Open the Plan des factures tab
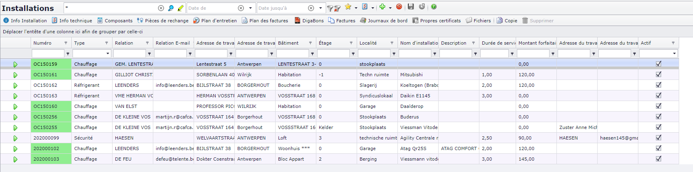This screenshot has height=172, width=693. [x=265, y=21]
